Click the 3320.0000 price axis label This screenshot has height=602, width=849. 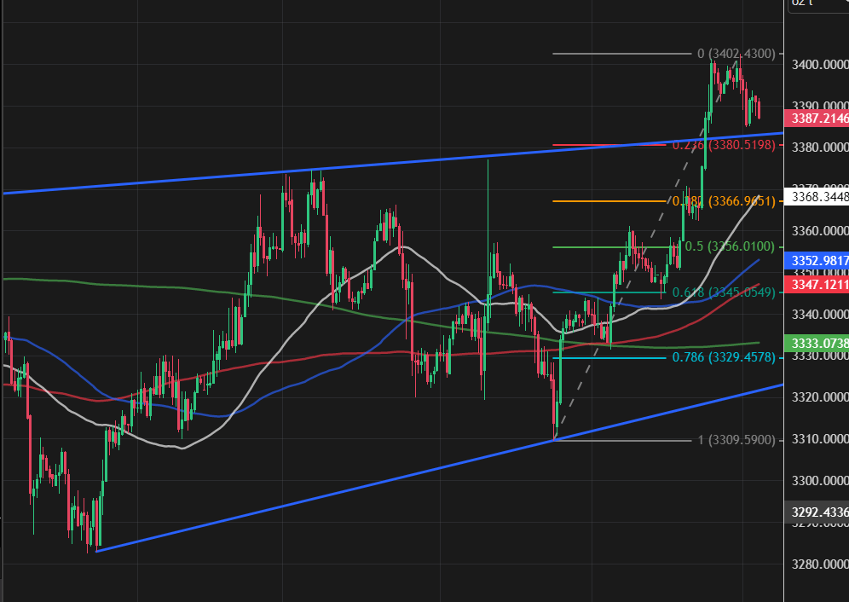pyautogui.click(x=820, y=397)
